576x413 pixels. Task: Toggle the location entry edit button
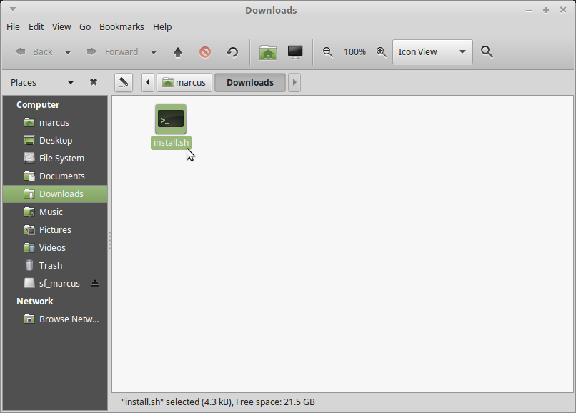124,82
